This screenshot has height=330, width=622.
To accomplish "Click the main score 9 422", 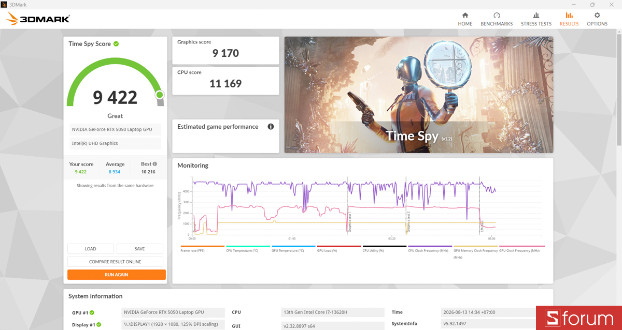I will (115, 97).
